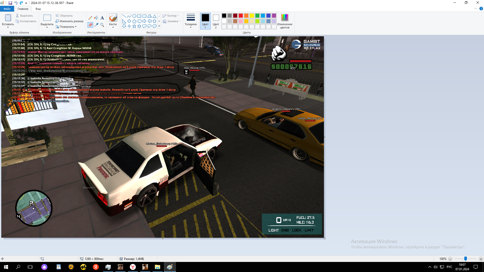Select the Eraser tool
This screenshot has height=272, width=484.
point(90,25)
